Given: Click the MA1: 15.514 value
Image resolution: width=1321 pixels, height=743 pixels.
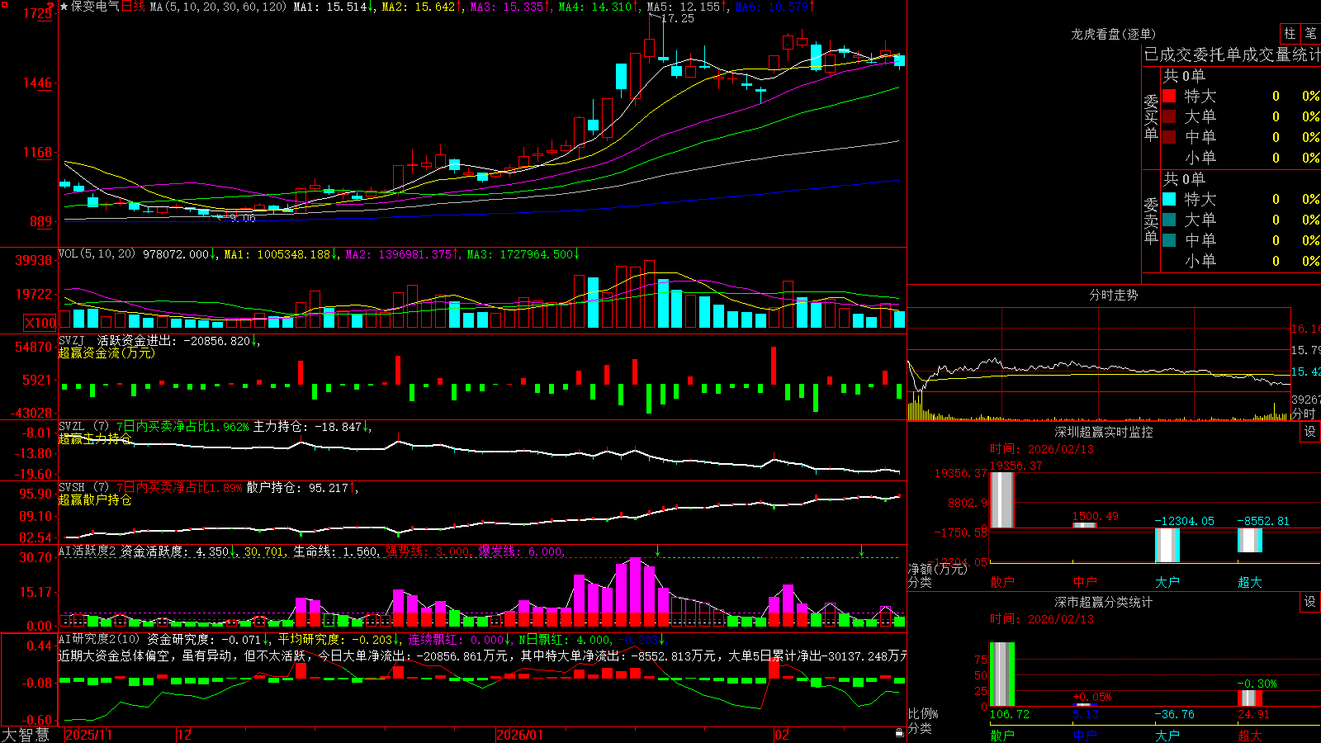Looking at the screenshot, I should click(x=330, y=7).
